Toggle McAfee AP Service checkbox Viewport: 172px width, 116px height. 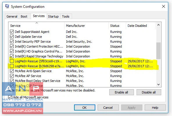pos(12,76)
